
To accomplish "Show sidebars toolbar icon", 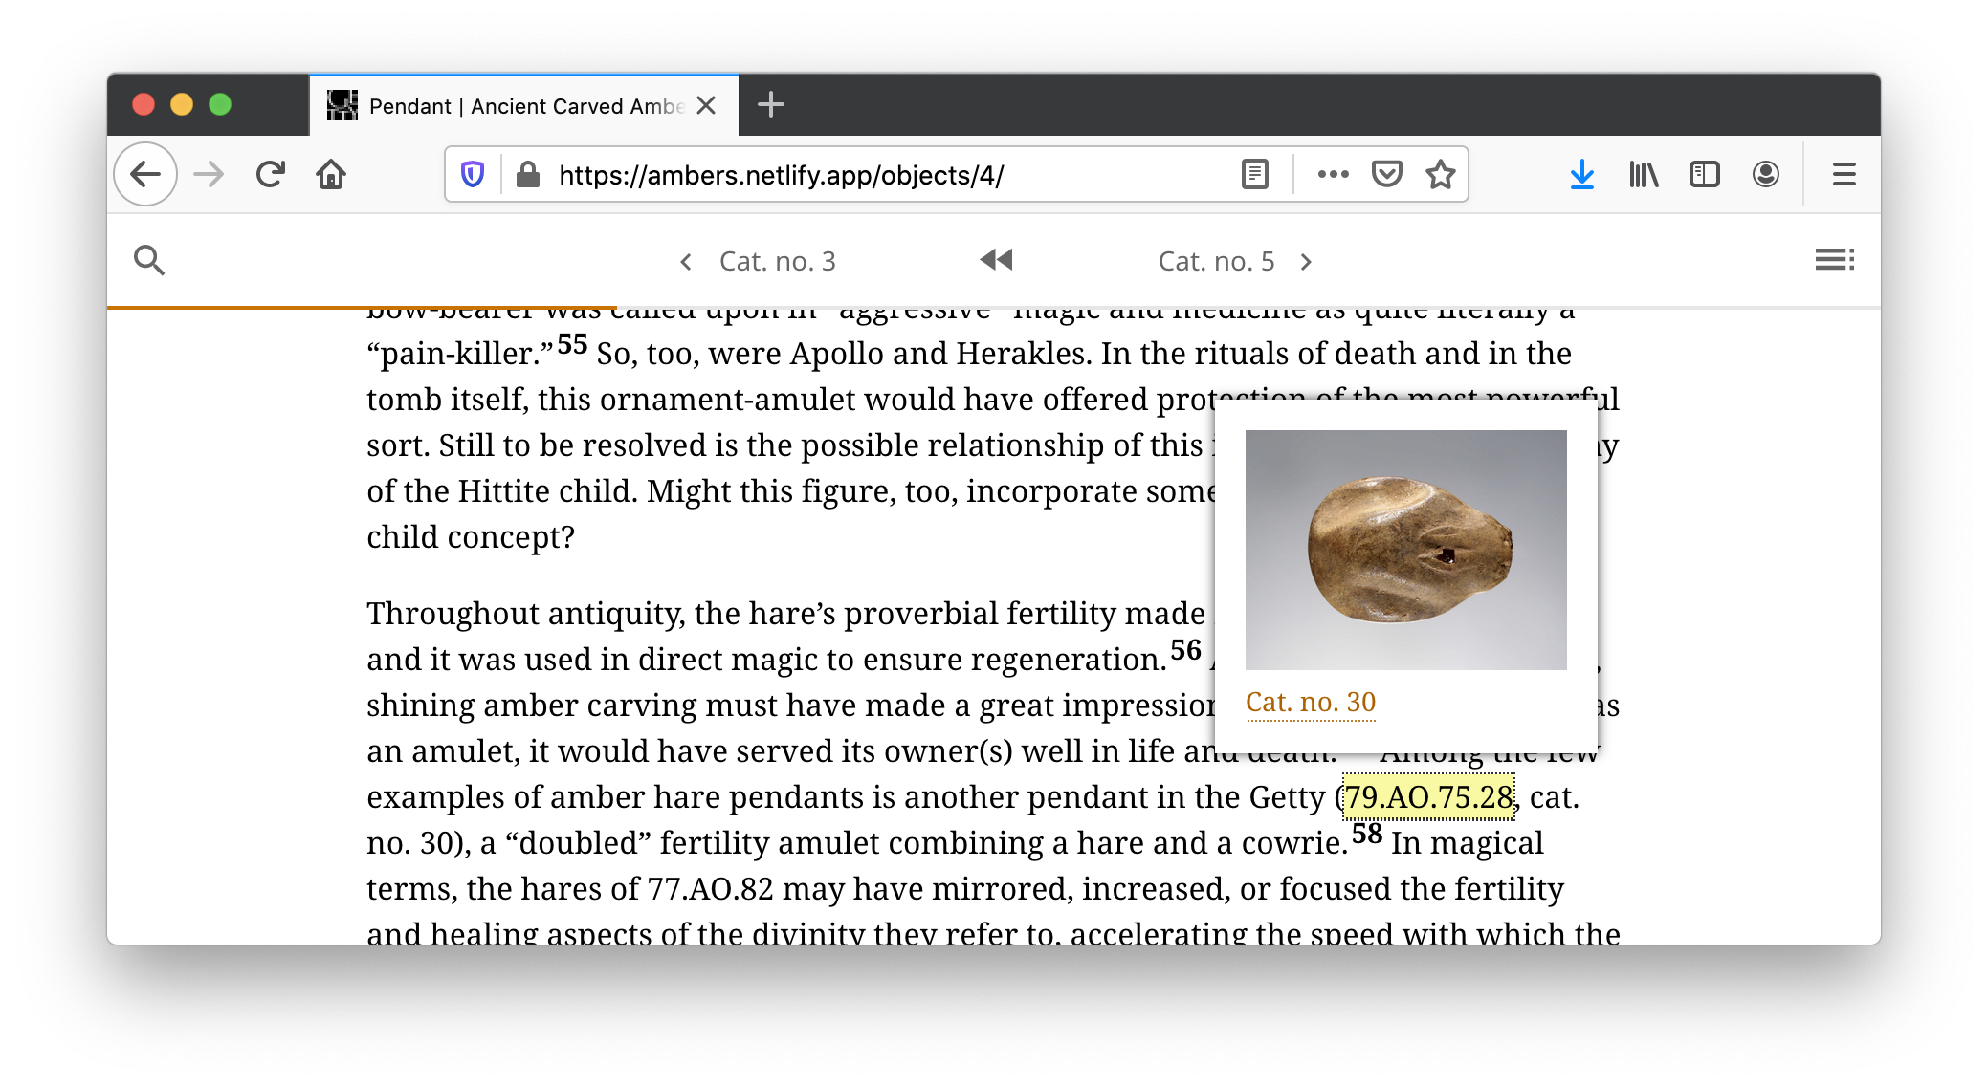I will (1704, 175).
